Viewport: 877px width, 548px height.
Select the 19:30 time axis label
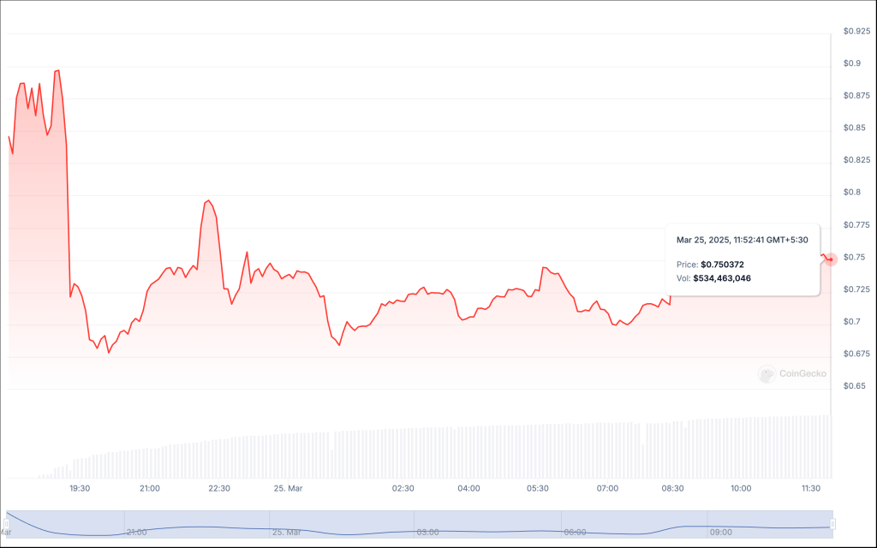point(80,488)
